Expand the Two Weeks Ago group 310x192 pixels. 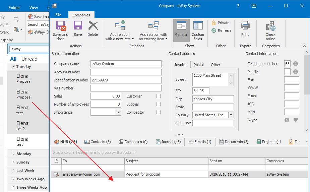13,179
